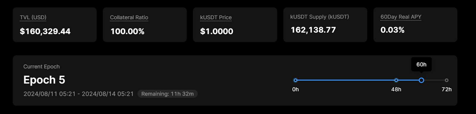Click the Remaining: 11h 32m badge
The width and height of the screenshot is (476, 114).
(167, 94)
